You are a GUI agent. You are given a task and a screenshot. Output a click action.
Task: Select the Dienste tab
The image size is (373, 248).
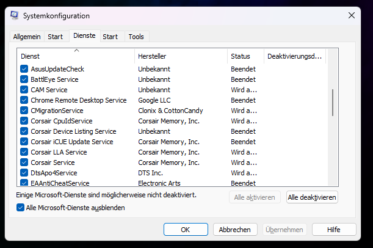click(84, 36)
